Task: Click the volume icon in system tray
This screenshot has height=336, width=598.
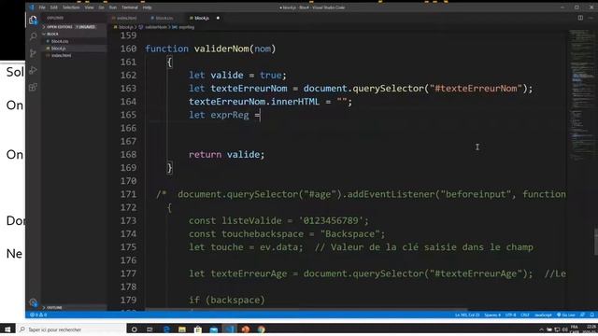Action: pos(564,329)
